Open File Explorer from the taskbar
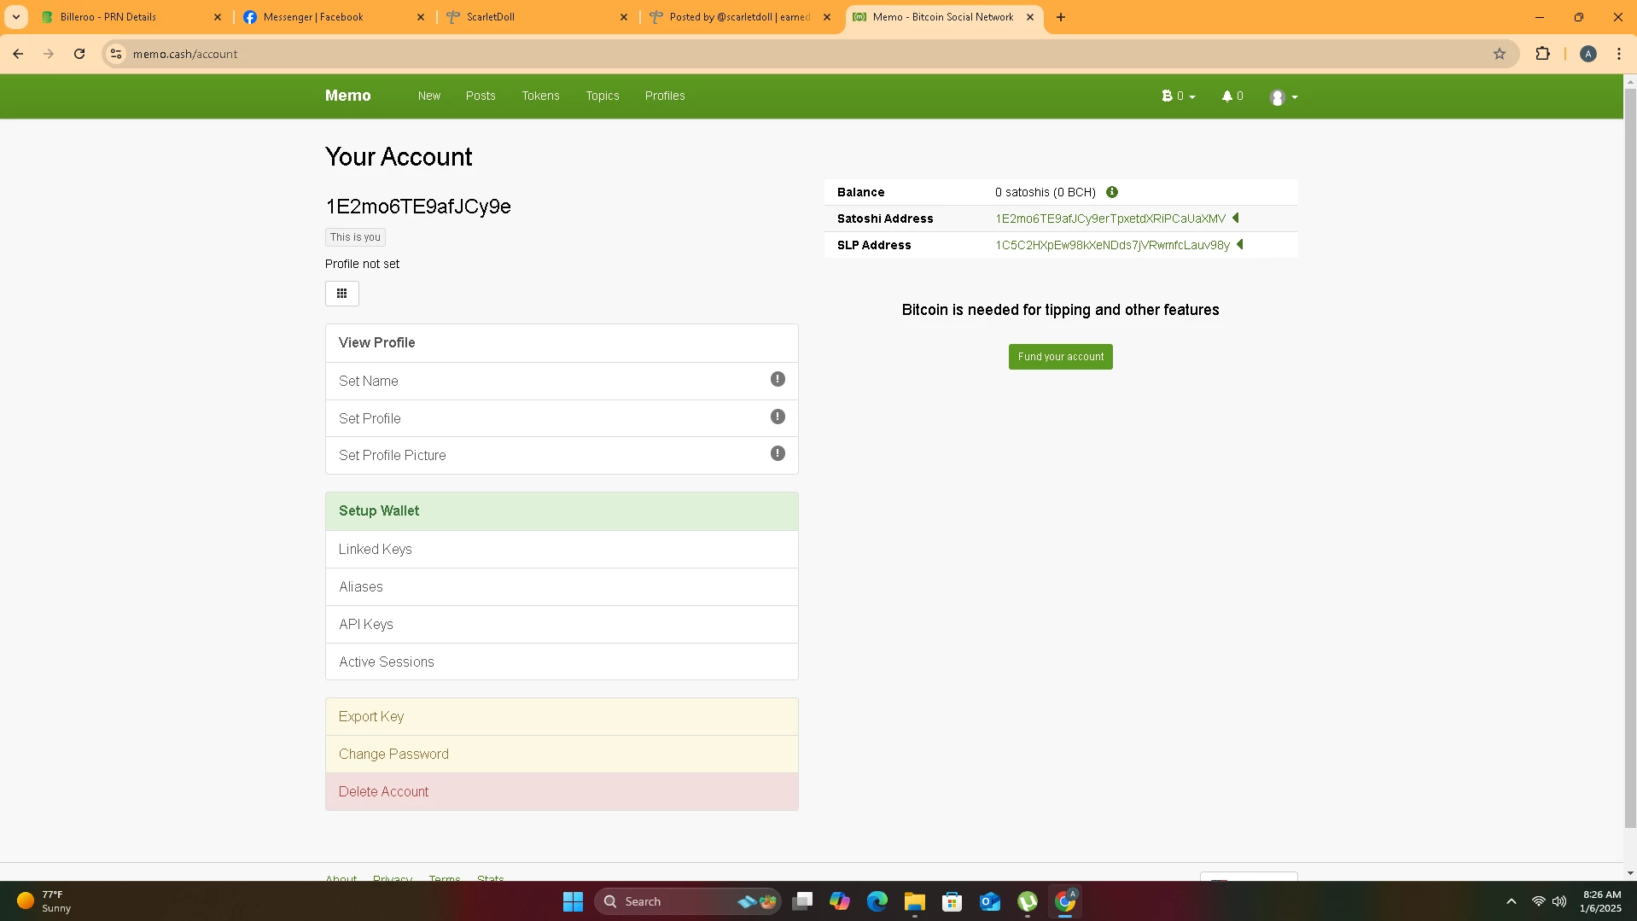 tap(915, 901)
